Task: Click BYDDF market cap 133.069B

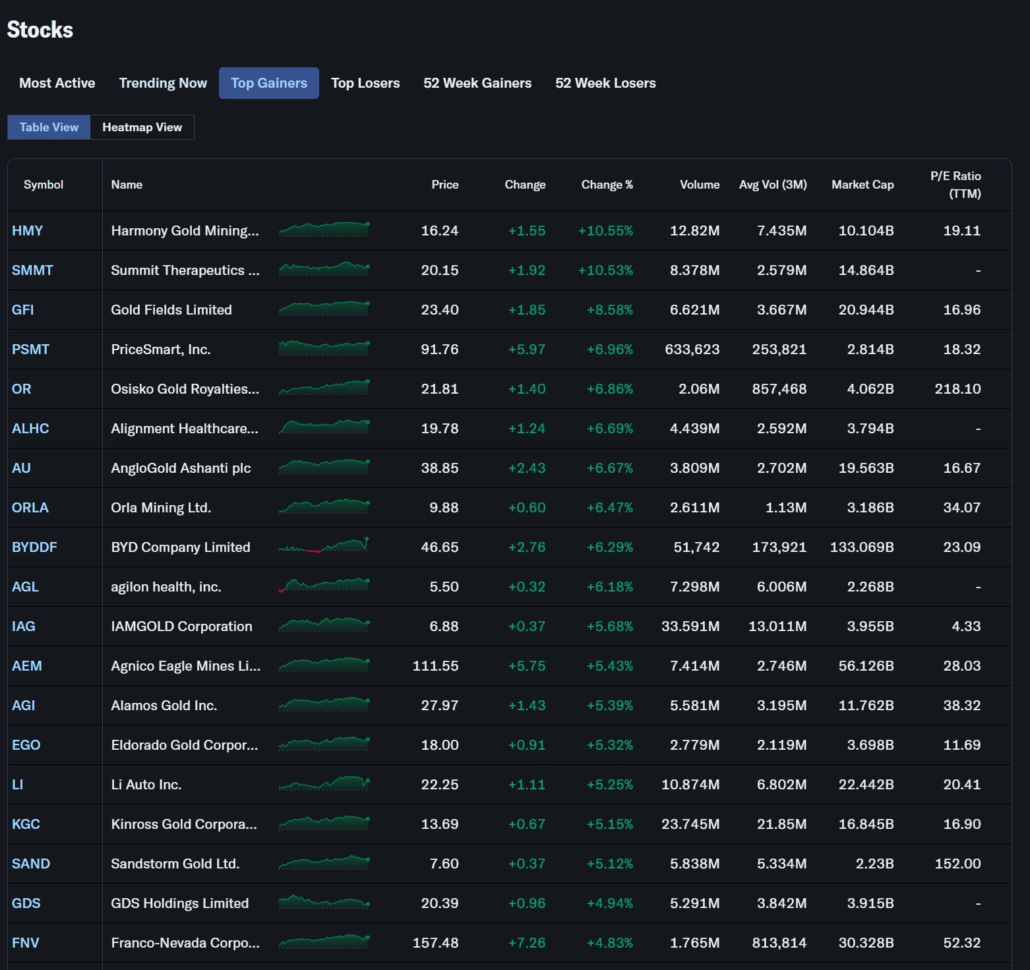Action: pyautogui.click(x=862, y=547)
